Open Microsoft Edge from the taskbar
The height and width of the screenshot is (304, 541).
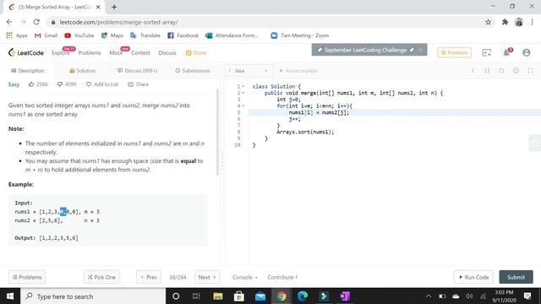tap(303, 296)
